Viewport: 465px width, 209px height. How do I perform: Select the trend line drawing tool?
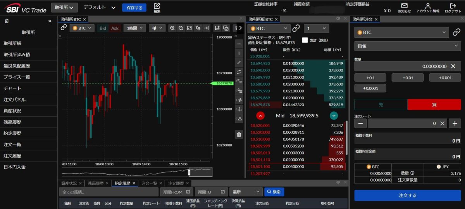click(x=239, y=62)
